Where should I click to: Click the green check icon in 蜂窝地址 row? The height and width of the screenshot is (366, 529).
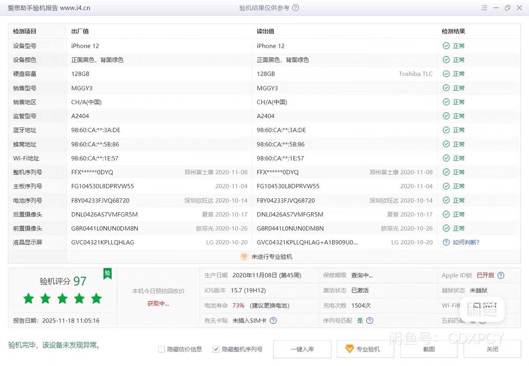click(x=446, y=144)
